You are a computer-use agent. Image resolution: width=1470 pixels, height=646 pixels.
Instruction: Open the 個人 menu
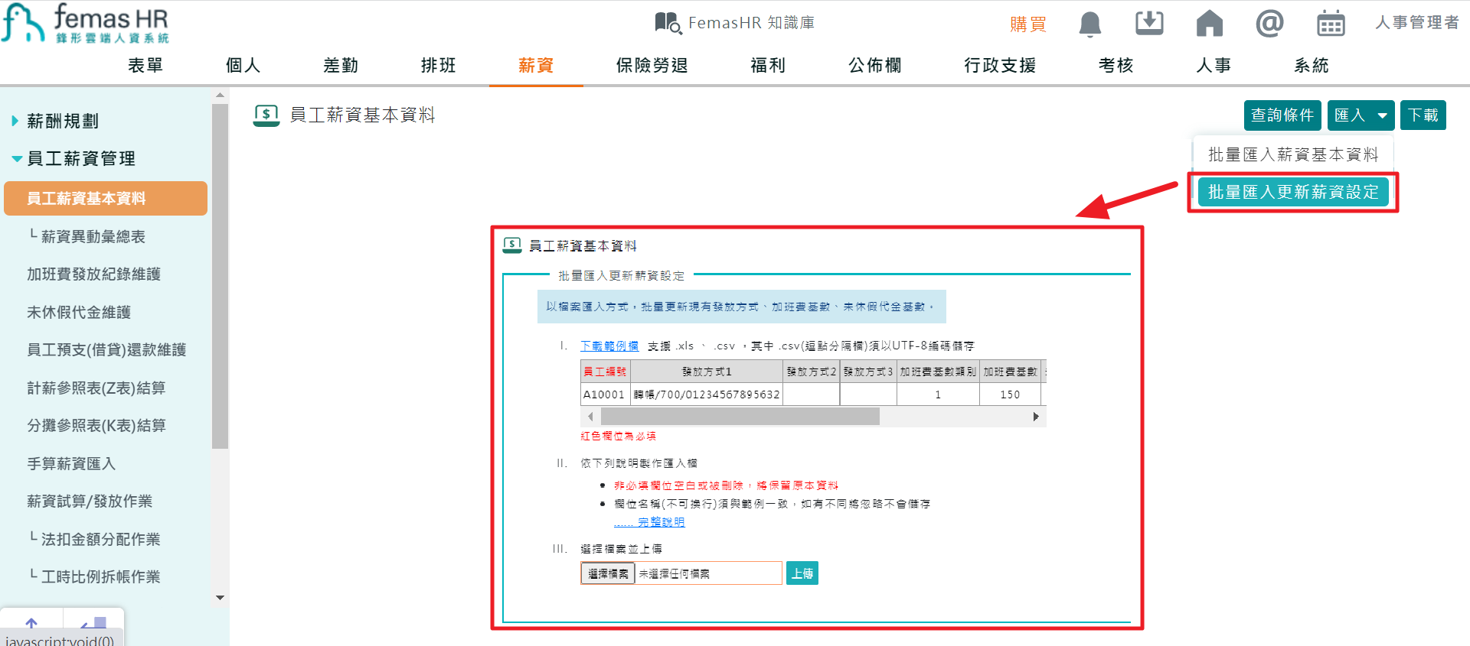tap(243, 65)
